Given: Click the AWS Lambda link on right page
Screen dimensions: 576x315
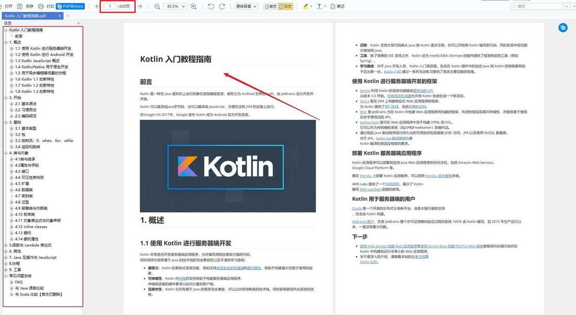Looking at the screenshot, I should click(x=370, y=189).
